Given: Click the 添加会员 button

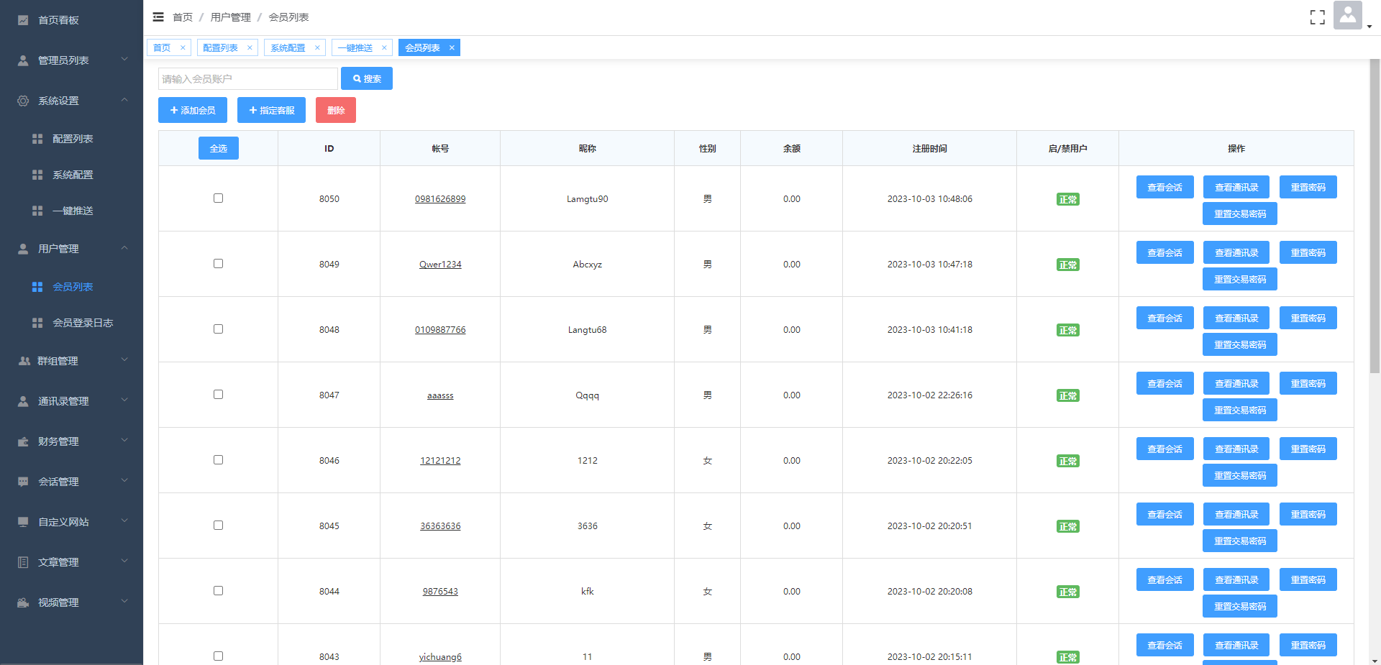Looking at the screenshot, I should [193, 110].
